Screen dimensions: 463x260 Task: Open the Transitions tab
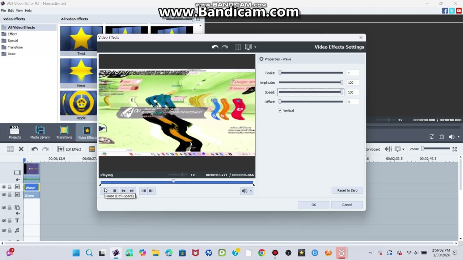(x=64, y=133)
